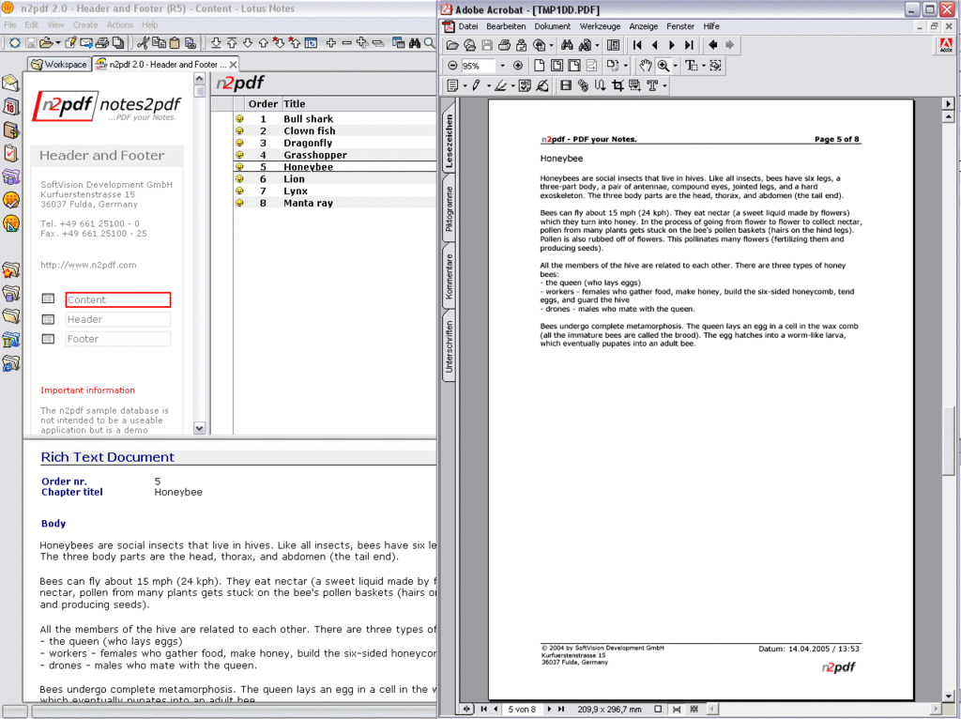
Task: Click the previous view back arrow in Acrobat
Action: [x=713, y=45]
